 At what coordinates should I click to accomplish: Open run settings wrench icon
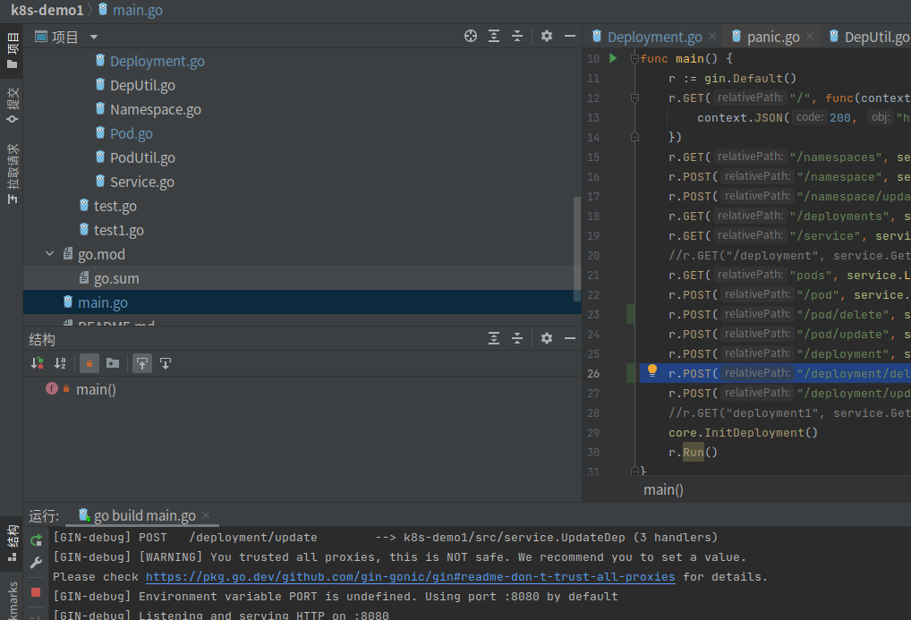[36, 563]
